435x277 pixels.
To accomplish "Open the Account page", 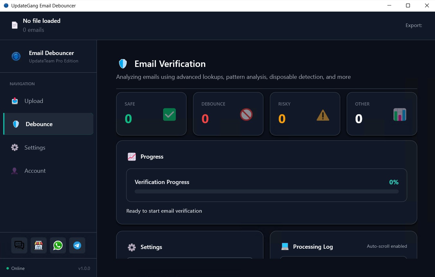I will [x=35, y=171].
